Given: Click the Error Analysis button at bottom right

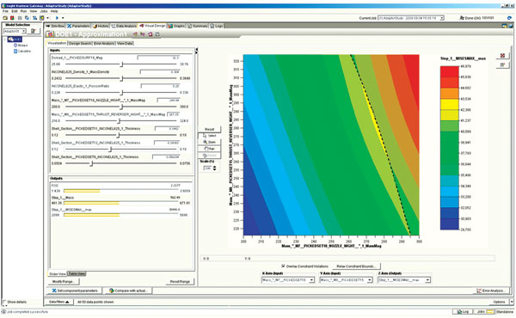Looking at the screenshot, I should point(491,290).
